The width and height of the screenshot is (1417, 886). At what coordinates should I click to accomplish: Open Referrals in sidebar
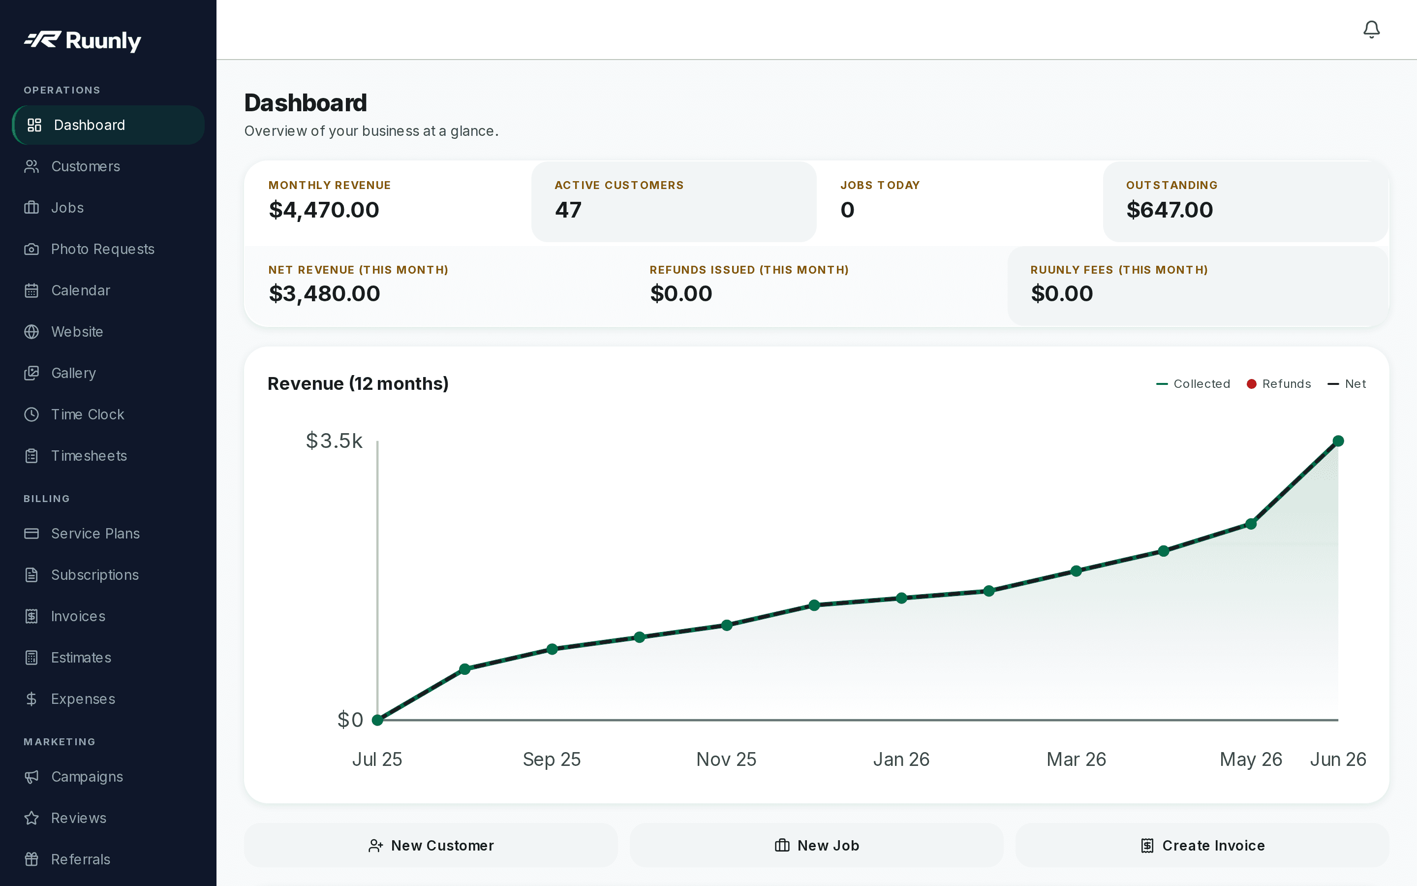[x=108, y=859]
